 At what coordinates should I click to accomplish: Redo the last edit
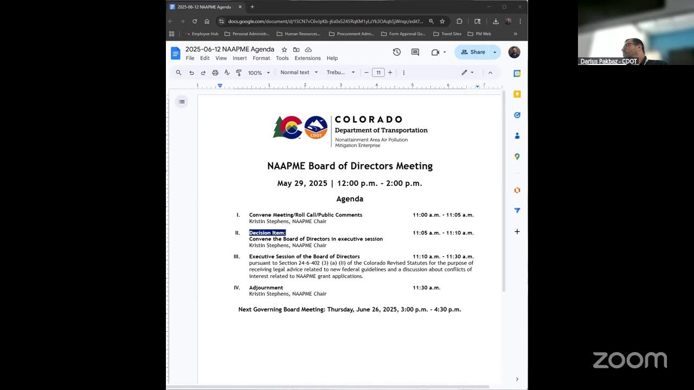pos(203,73)
